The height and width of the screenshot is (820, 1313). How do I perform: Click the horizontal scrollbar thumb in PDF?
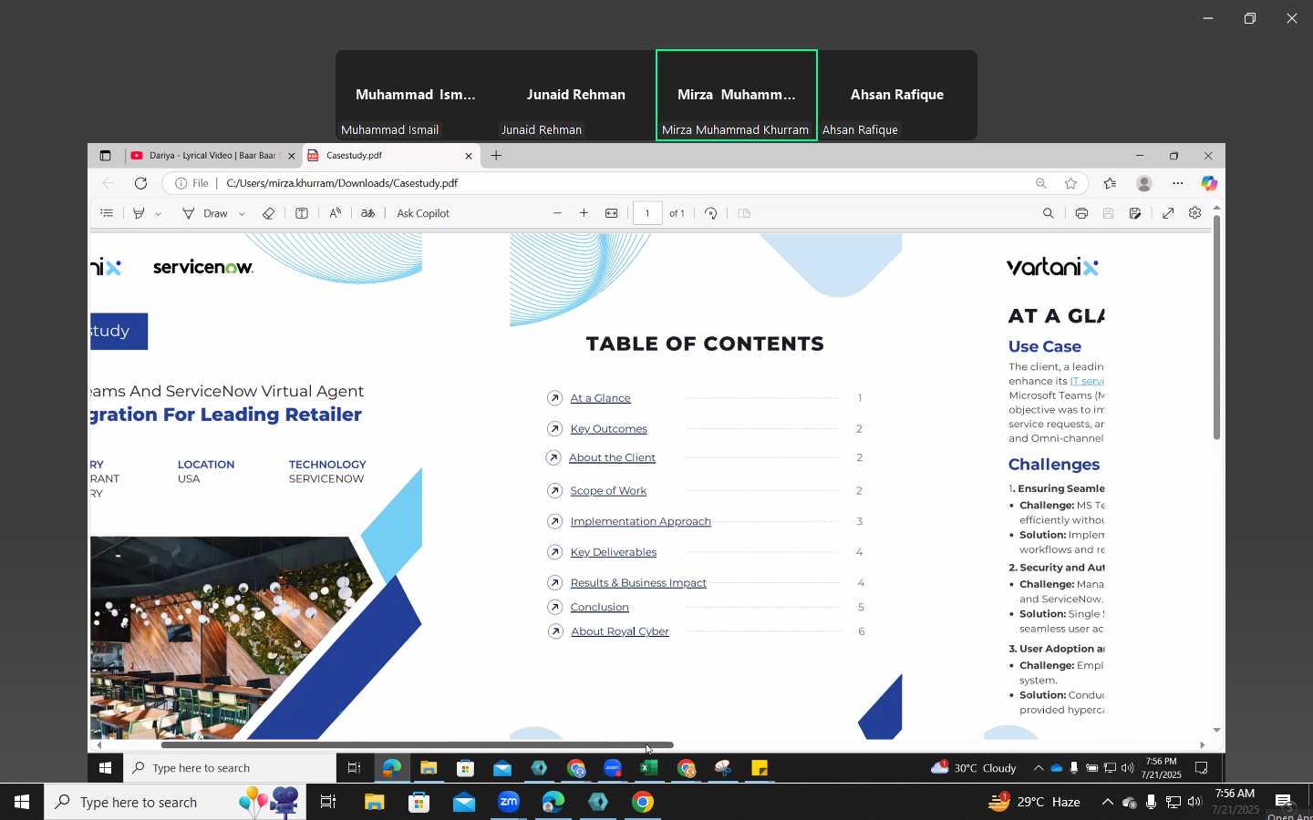pos(417,745)
